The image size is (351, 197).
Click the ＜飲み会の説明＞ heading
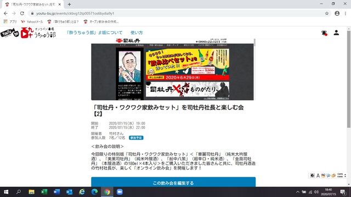point(107,147)
